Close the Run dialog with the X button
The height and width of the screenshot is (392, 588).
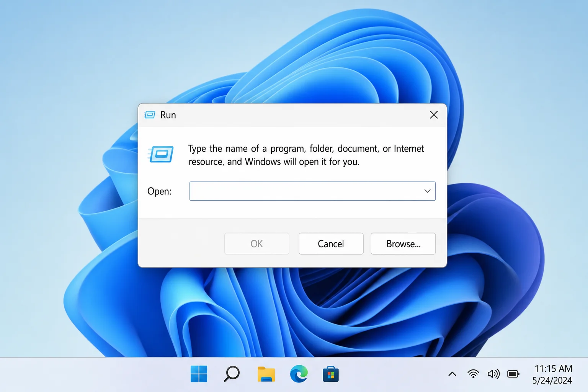(x=434, y=115)
